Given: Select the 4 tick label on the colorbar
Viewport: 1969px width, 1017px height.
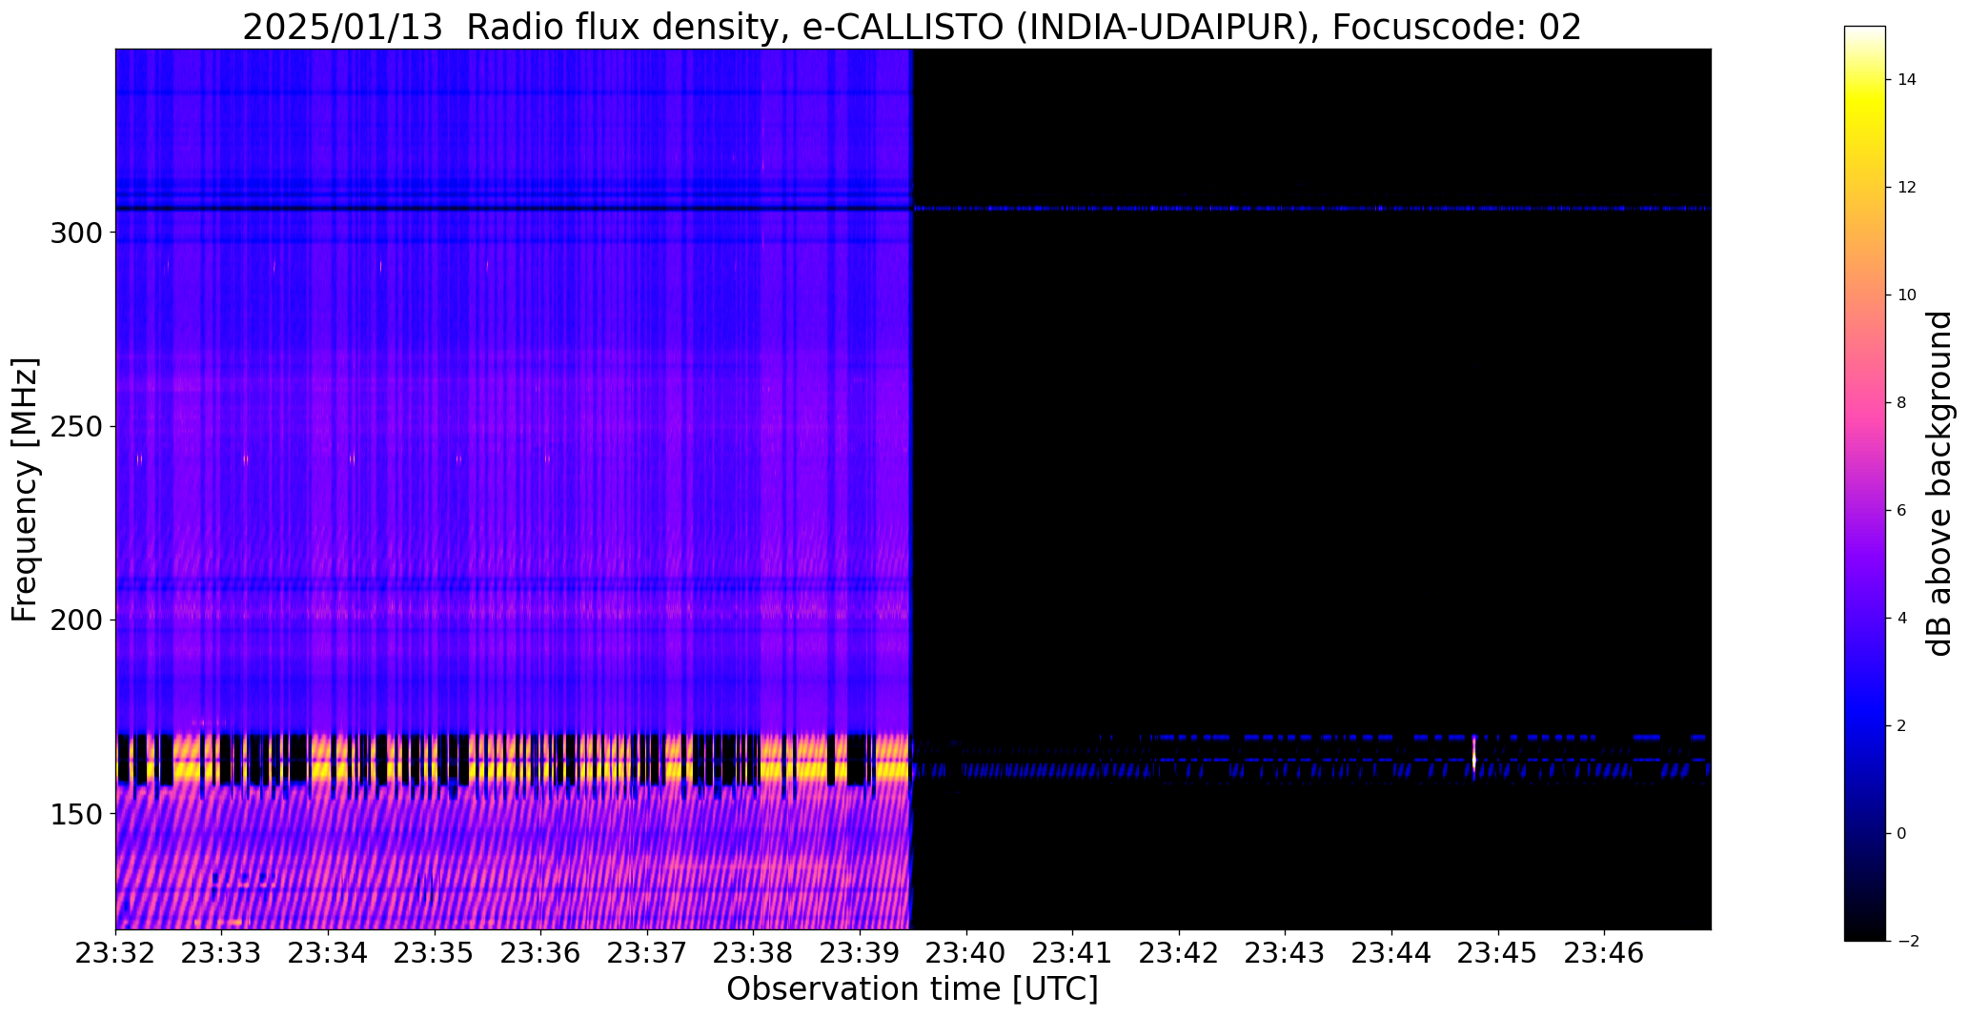Looking at the screenshot, I should 1901,619.
